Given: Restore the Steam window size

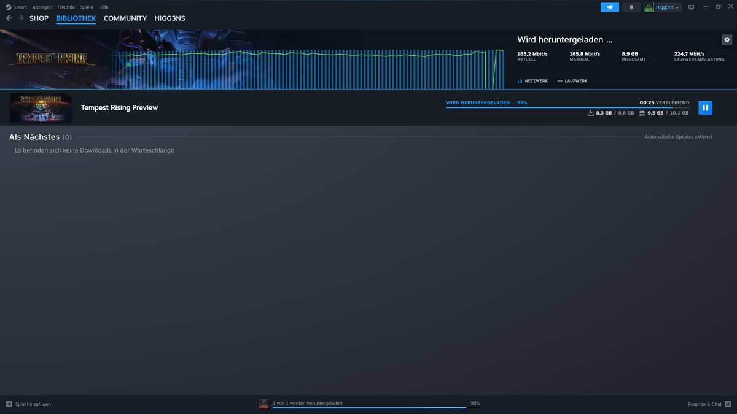Looking at the screenshot, I should pos(719,7).
